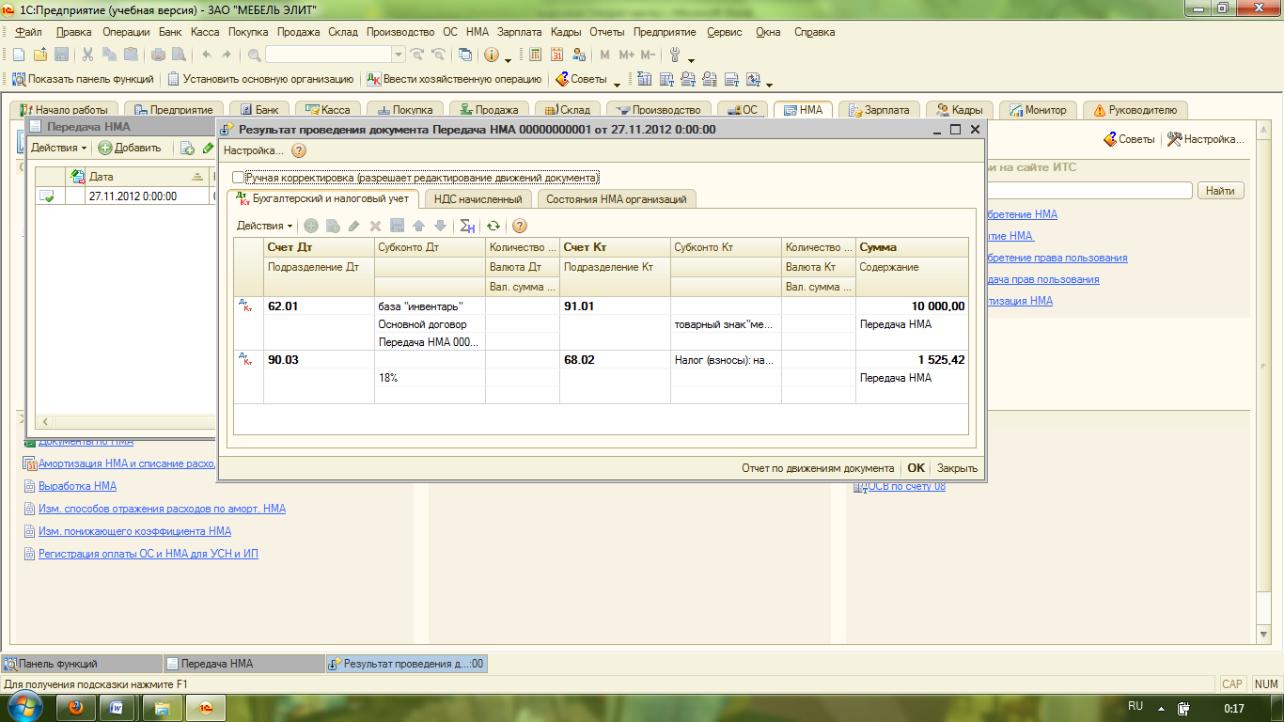Open the Сервис menu
Screen dimensions: 1284x722
coord(724,32)
